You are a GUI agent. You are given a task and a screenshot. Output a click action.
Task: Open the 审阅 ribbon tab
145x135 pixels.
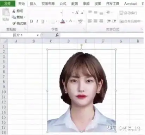point(86,4)
